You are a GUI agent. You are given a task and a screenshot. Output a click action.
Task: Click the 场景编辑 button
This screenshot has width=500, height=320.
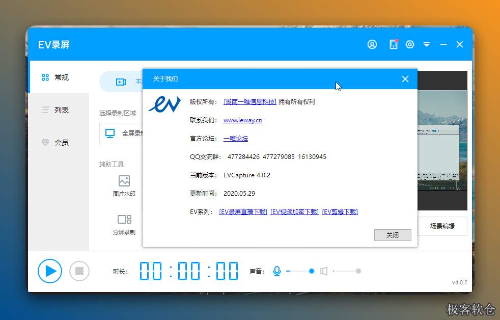point(442,226)
